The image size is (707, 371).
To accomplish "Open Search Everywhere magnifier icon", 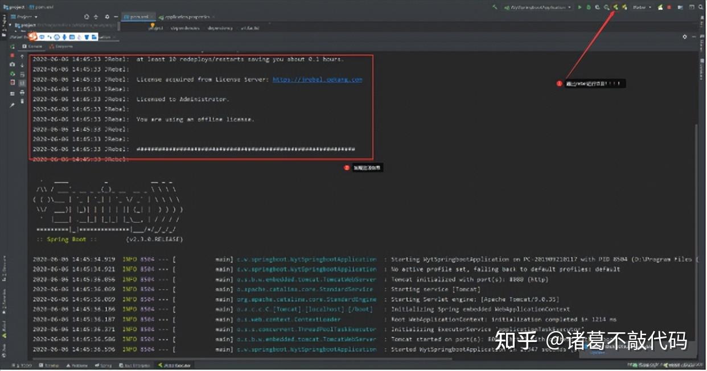I will click(x=701, y=7).
